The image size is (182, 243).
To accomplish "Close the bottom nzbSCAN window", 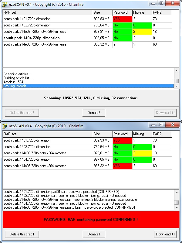I will pyautogui.click(x=173, y=125).
